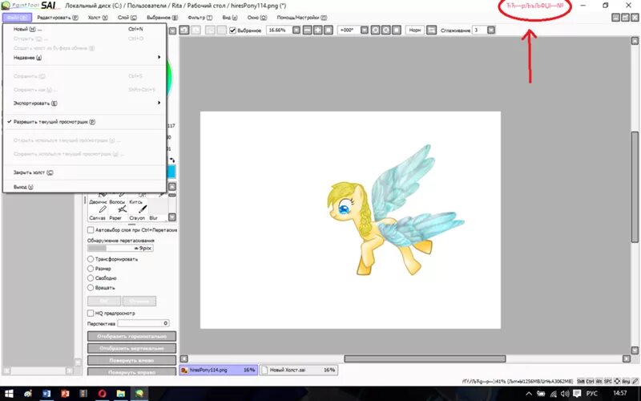Expand the Экспортировать submenu
The width and height of the screenshot is (641, 401).
85,103
